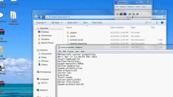The image size is (173, 97).
Task: Open address bar history dropdown
Action: (127, 17)
